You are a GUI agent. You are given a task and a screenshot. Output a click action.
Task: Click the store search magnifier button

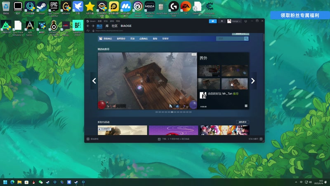click(x=246, y=38)
